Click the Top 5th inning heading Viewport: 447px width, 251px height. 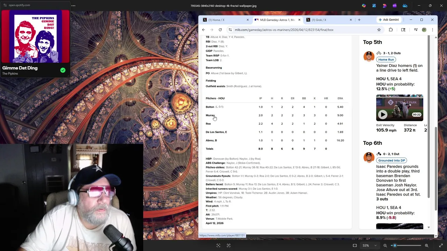pos(372,42)
